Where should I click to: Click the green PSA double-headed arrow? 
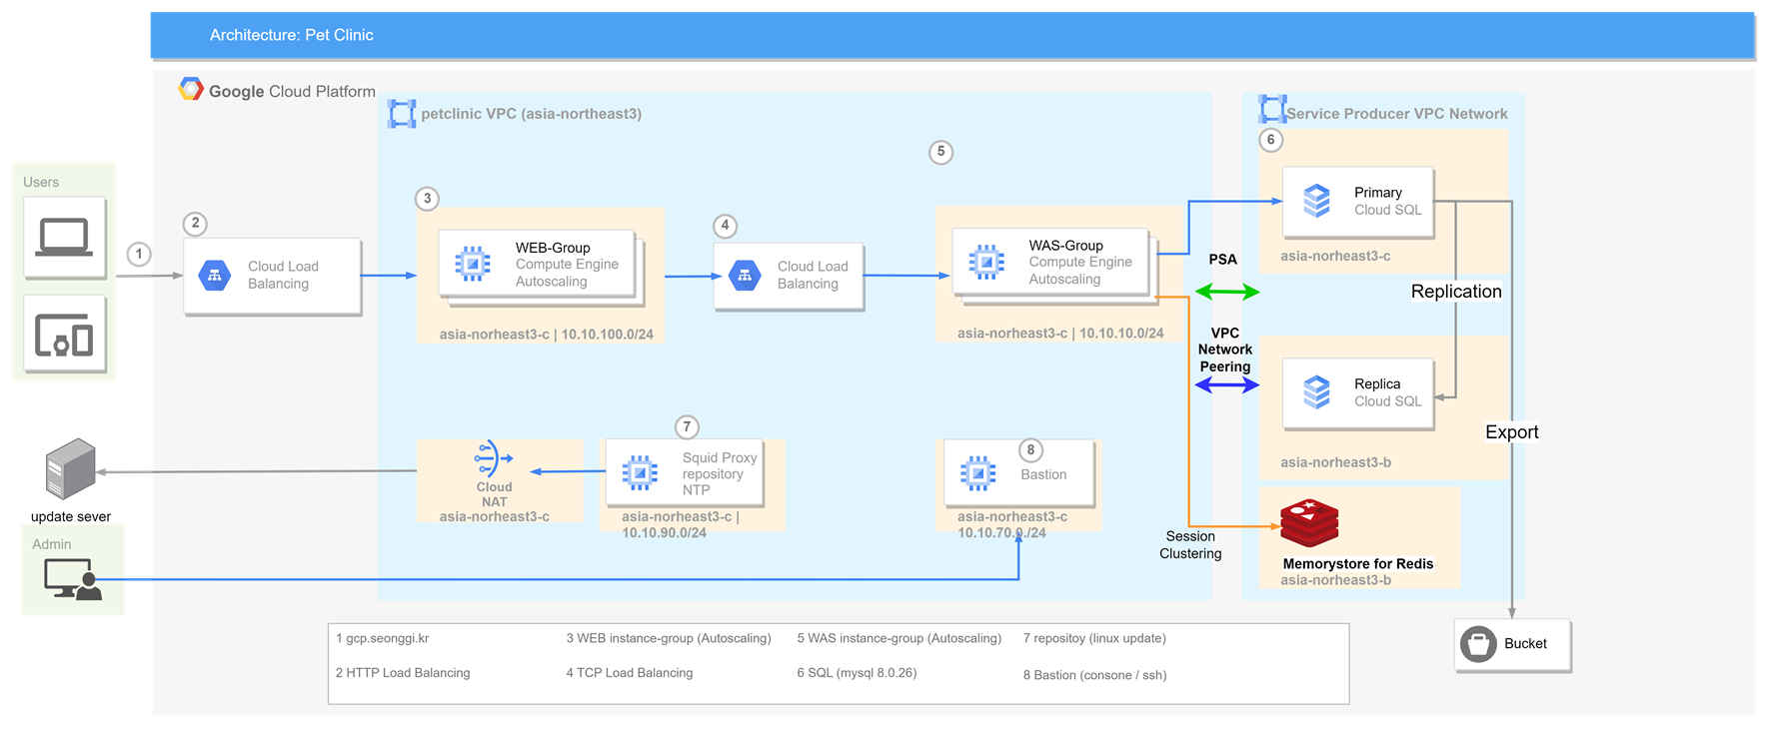(1227, 292)
